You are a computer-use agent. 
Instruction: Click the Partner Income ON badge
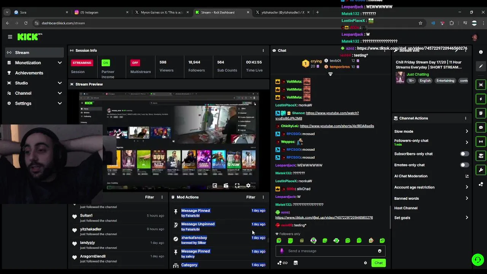(105, 63)
